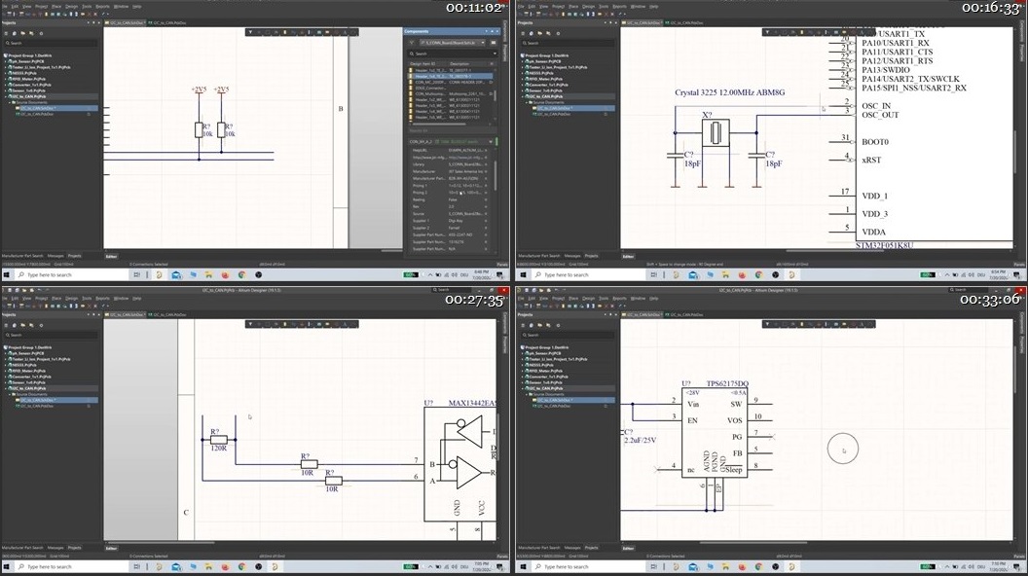The height and width of the screenshot is (576, 1028).
Task: In the 00:27:35 frame, select the I2C_to_CAN.SchDoc document tab
Action: pos(126,315)
